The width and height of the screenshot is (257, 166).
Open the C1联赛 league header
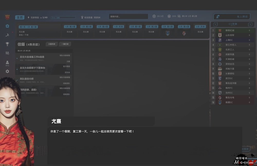coord(233,24)
